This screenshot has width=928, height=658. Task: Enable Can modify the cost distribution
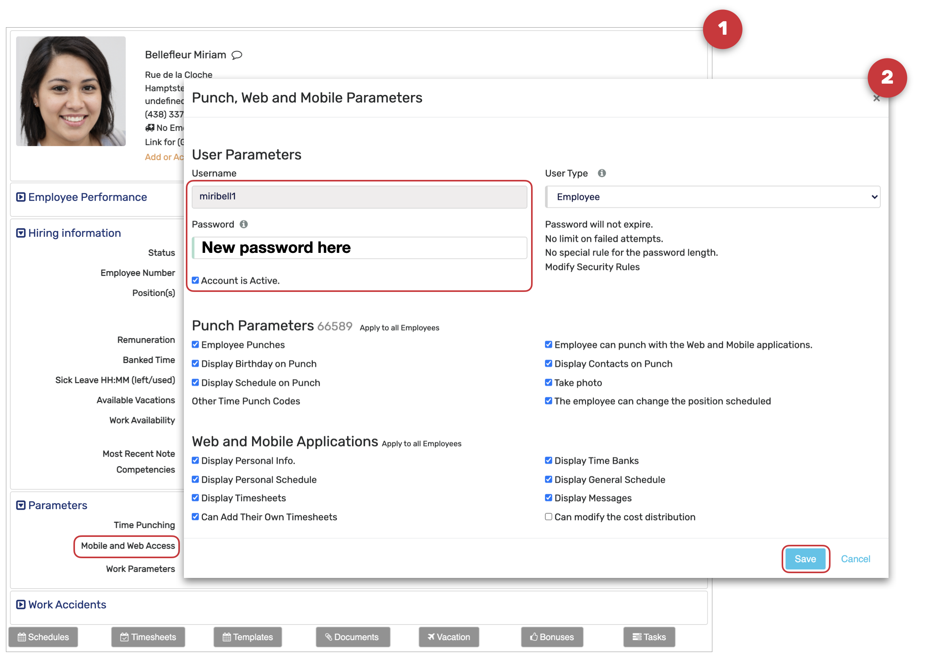click(x=549, y=517)
